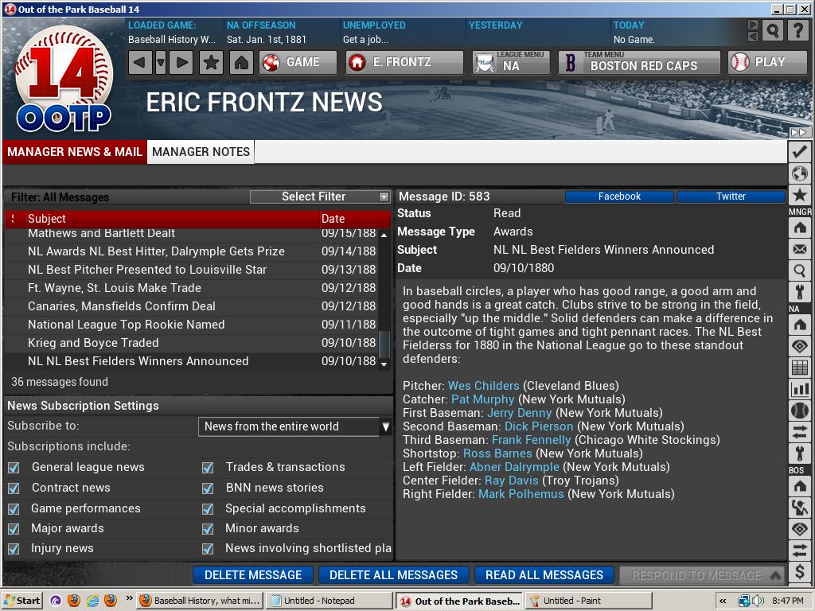Screen dimensions: 815x611
Task: Open the Boston Red Caps team menu
Action: tap(639, 62)
